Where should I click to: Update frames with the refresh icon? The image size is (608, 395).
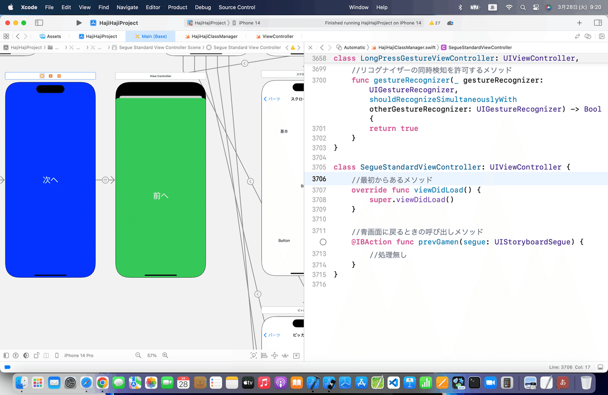point(254,355)
